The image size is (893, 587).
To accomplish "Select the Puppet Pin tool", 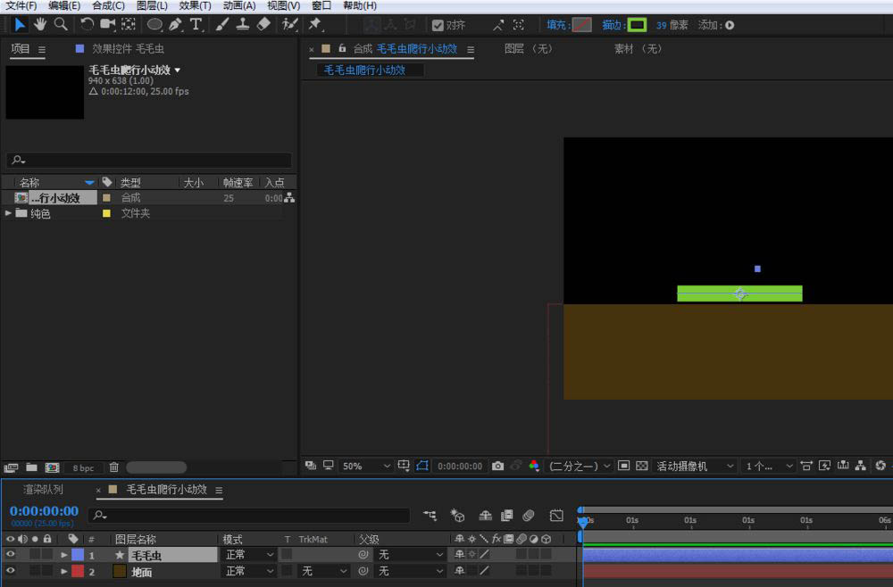I will pyautogui.click(x=314, y=24).
